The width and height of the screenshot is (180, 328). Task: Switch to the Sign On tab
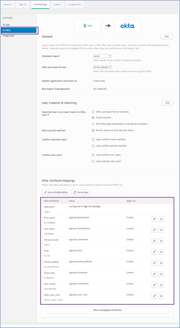(x=23, y=5)
